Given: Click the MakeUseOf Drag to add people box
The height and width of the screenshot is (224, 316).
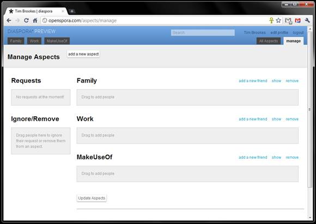Looking at the screenshot, I should tap(187, 174).
